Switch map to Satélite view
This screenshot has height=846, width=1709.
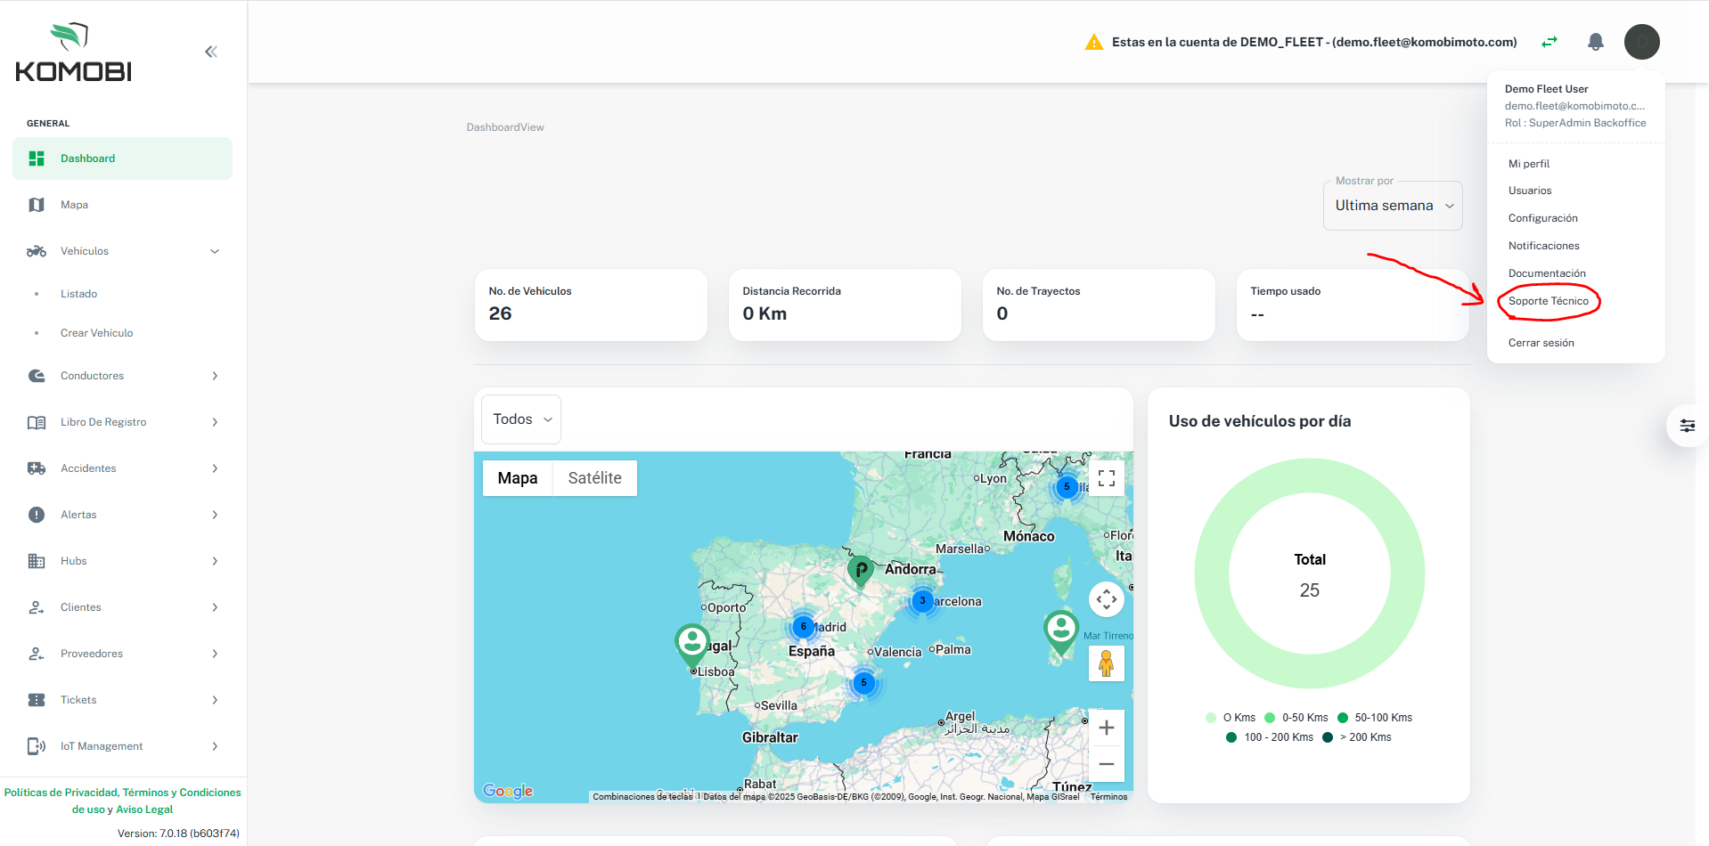pos(594,478)
